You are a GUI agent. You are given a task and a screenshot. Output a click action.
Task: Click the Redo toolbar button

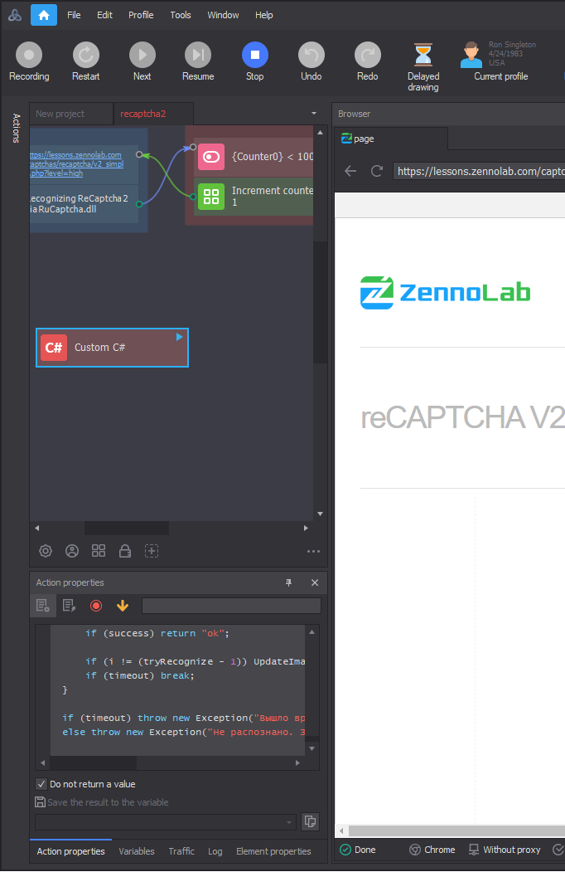click(x=367, y=61)
